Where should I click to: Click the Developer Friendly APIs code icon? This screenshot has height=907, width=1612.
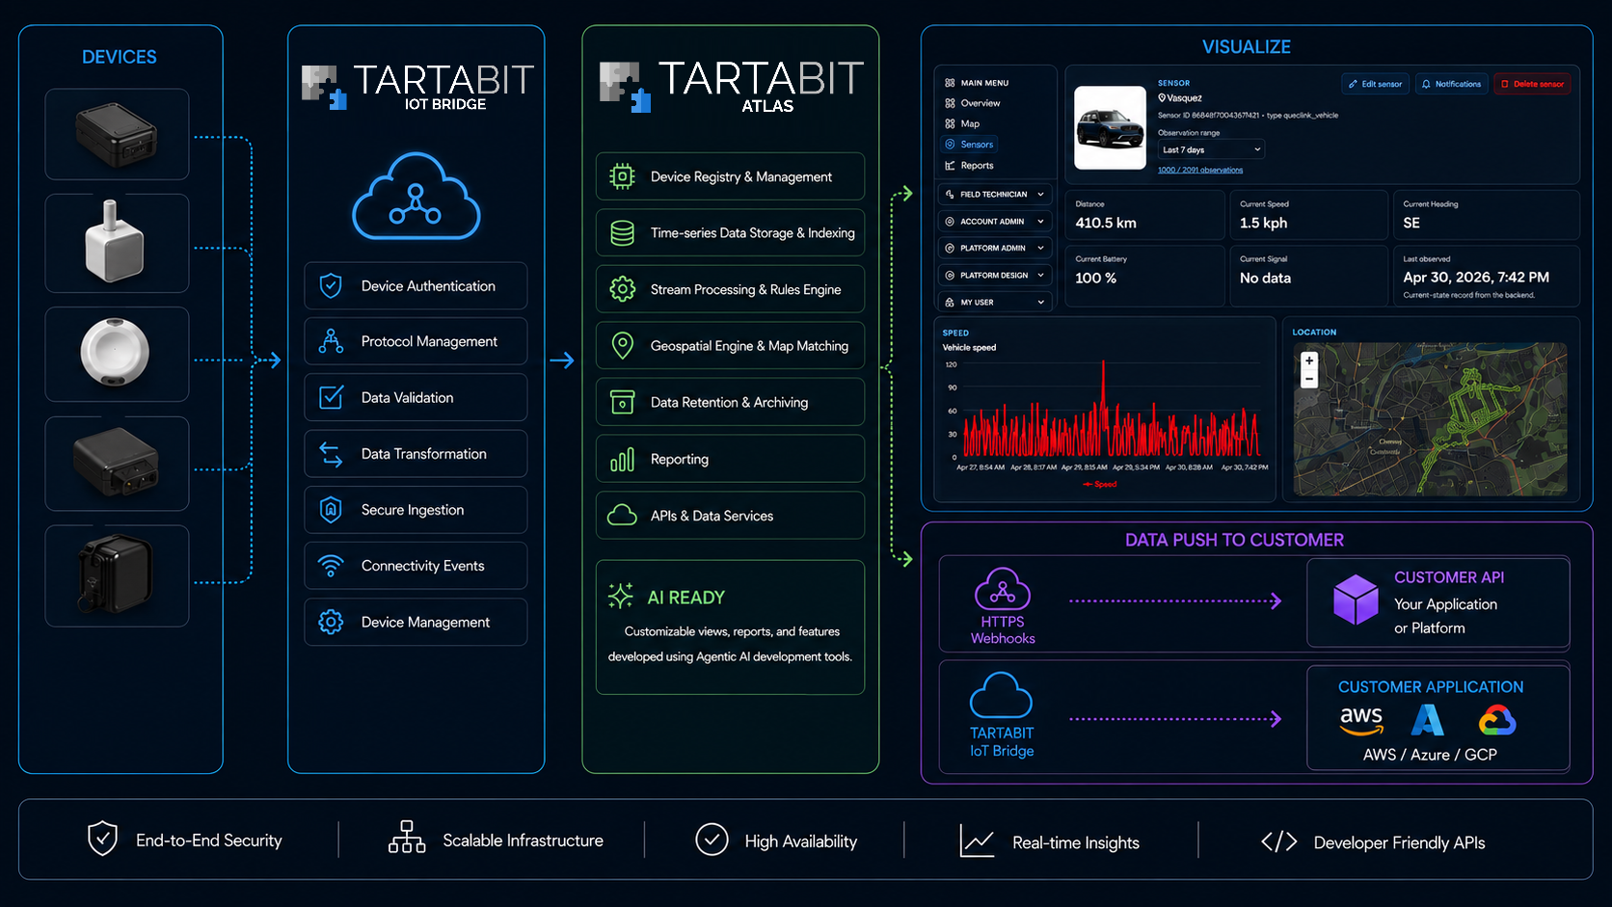1279,841
